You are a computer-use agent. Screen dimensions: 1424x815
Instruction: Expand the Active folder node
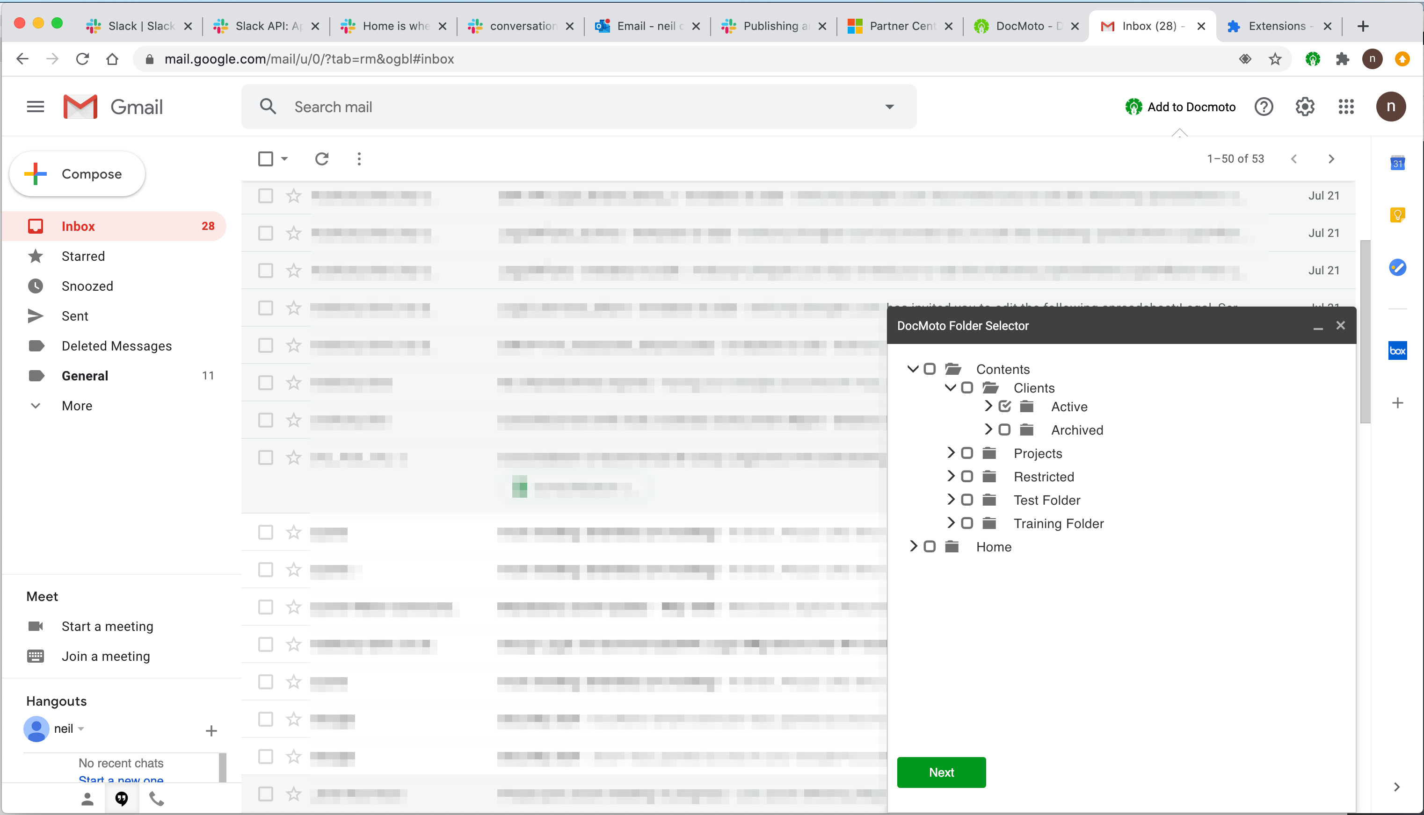(989, 406)
